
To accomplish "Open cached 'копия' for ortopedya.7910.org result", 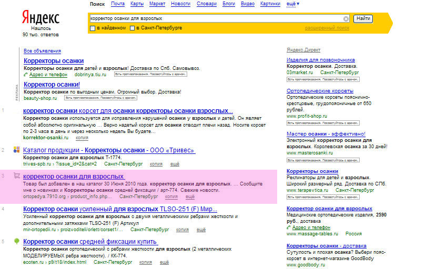I will [x=171, y=196].
